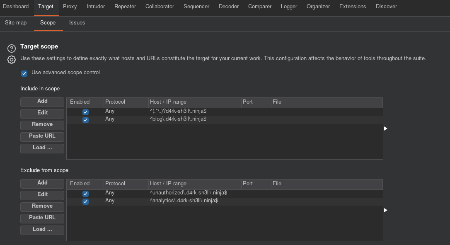Sort include table by Protocol column
Image resolution: width=450 pixels, height=245 pixels.
click(x=126, y=102)
